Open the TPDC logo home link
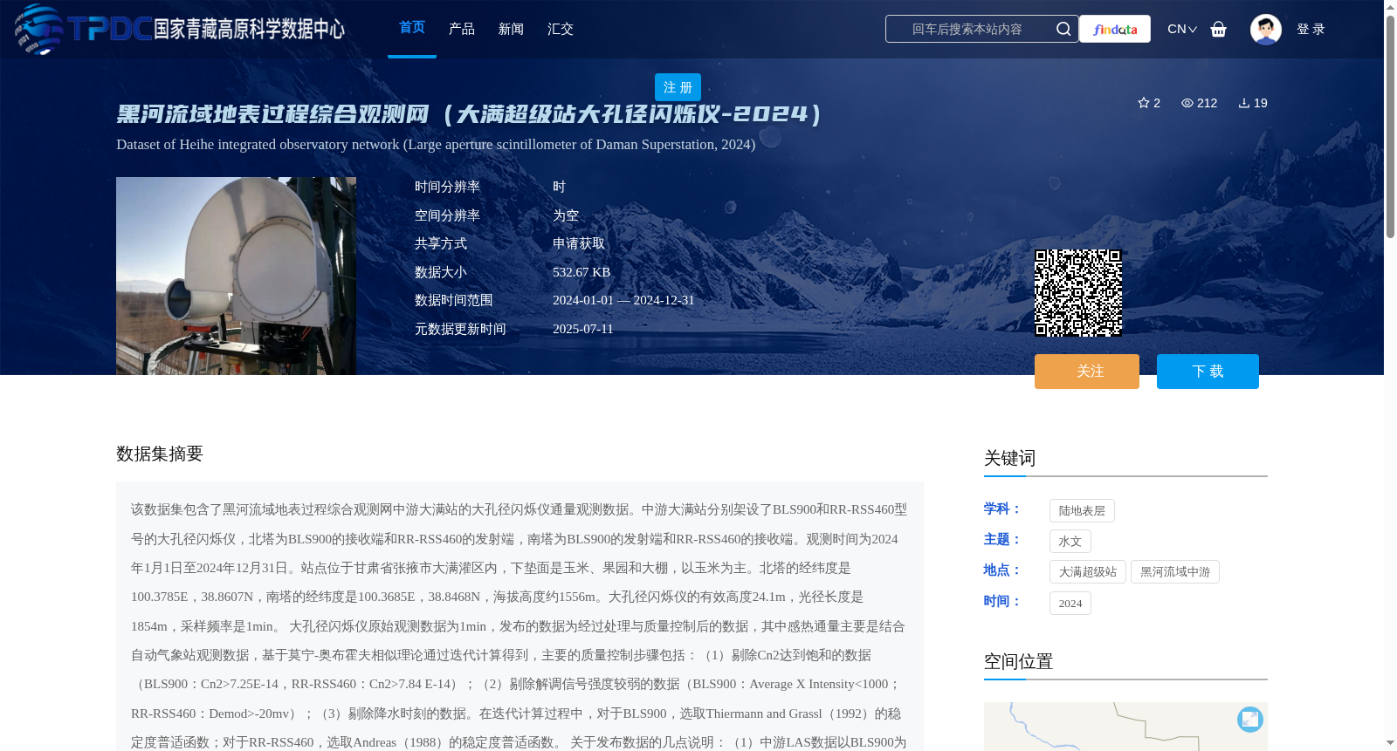The width and height of the screenshot is (1397, 751). coord(179,29)
